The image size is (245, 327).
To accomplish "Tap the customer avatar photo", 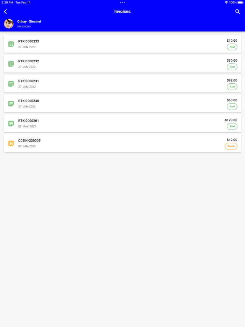I will pos(8,23).
